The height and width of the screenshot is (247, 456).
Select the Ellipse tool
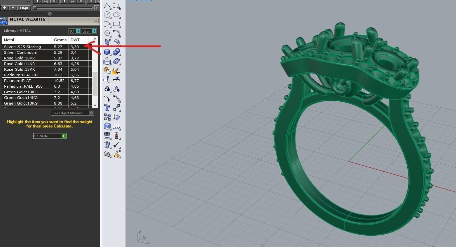(116, 15)
